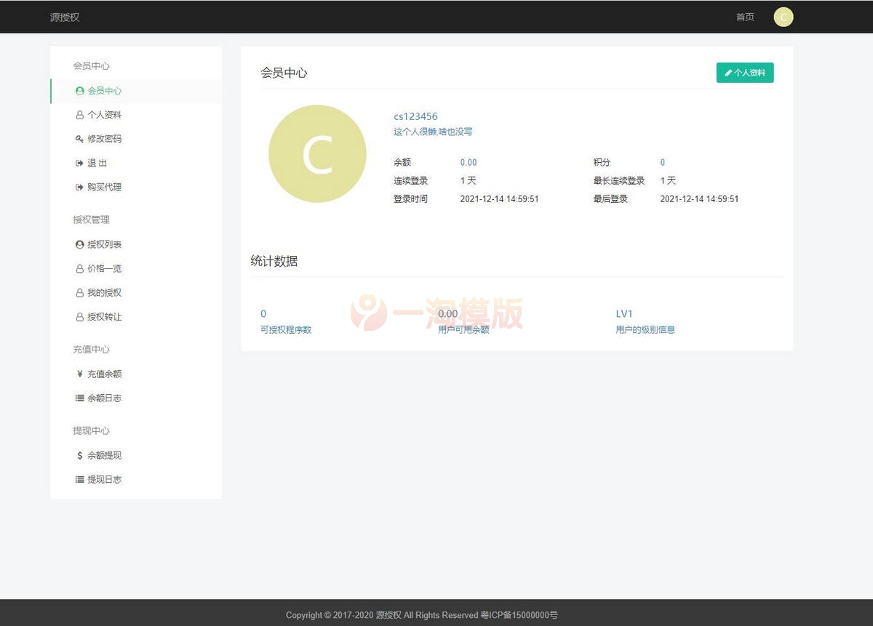Click the list icon next to 余额日志
Image resolution: width=873 pixels, height=626 pixels.
[x=79, y=398]
